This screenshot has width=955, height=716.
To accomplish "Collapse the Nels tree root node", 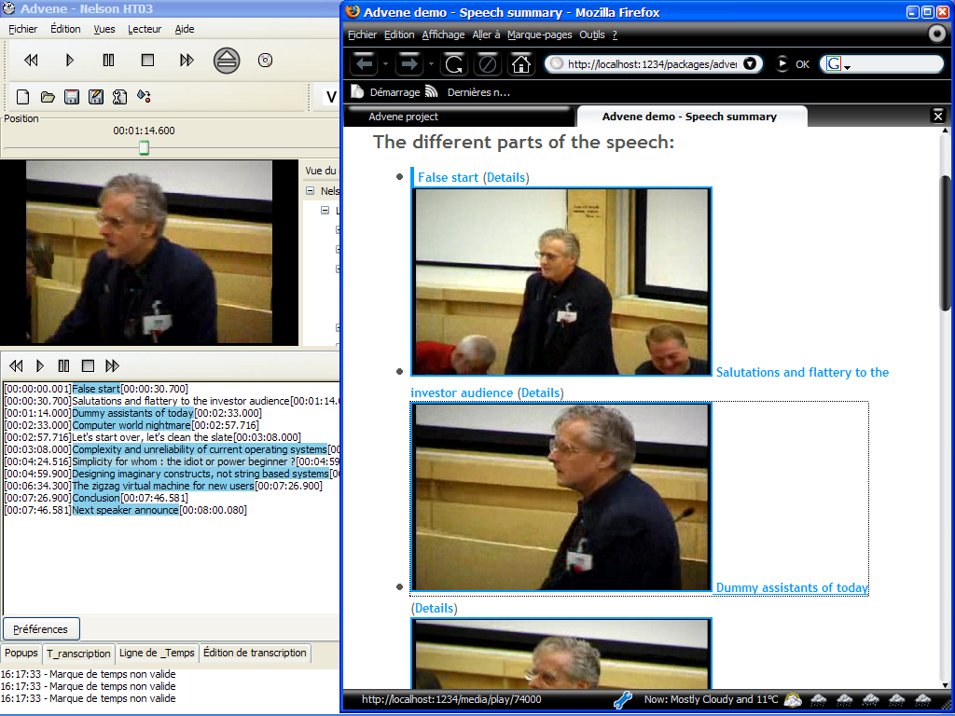I will [x=310, y=191].
